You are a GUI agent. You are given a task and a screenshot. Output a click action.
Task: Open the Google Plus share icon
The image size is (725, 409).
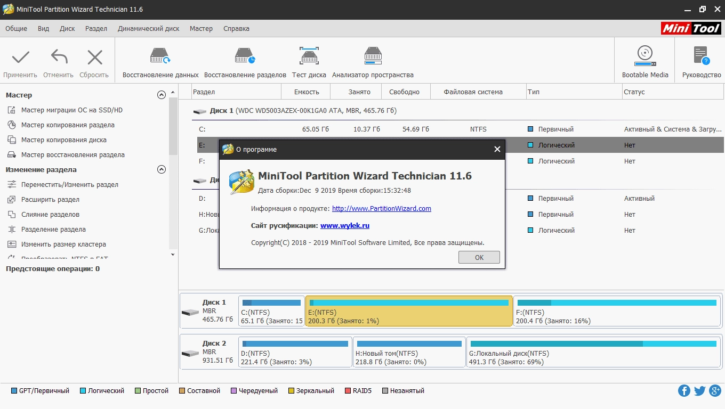[x=715, y=391]
